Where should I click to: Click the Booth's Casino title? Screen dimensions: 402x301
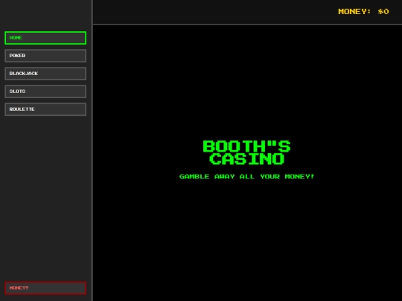tap(246, 152)
